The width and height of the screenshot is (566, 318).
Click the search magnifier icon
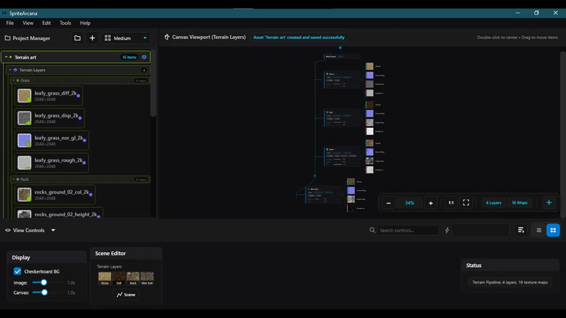coord(372,230)
